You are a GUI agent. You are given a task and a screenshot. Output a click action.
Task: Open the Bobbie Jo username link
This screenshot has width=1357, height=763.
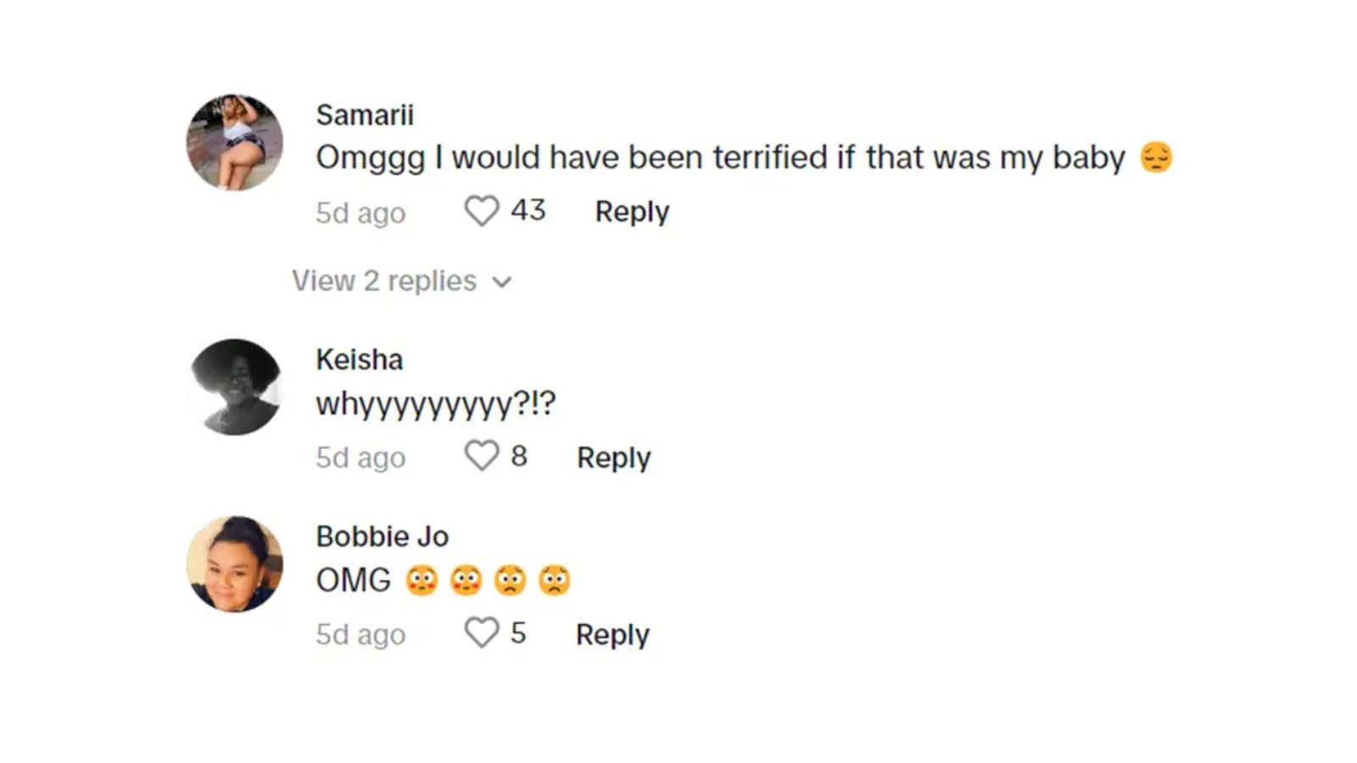tap(382, 537)
